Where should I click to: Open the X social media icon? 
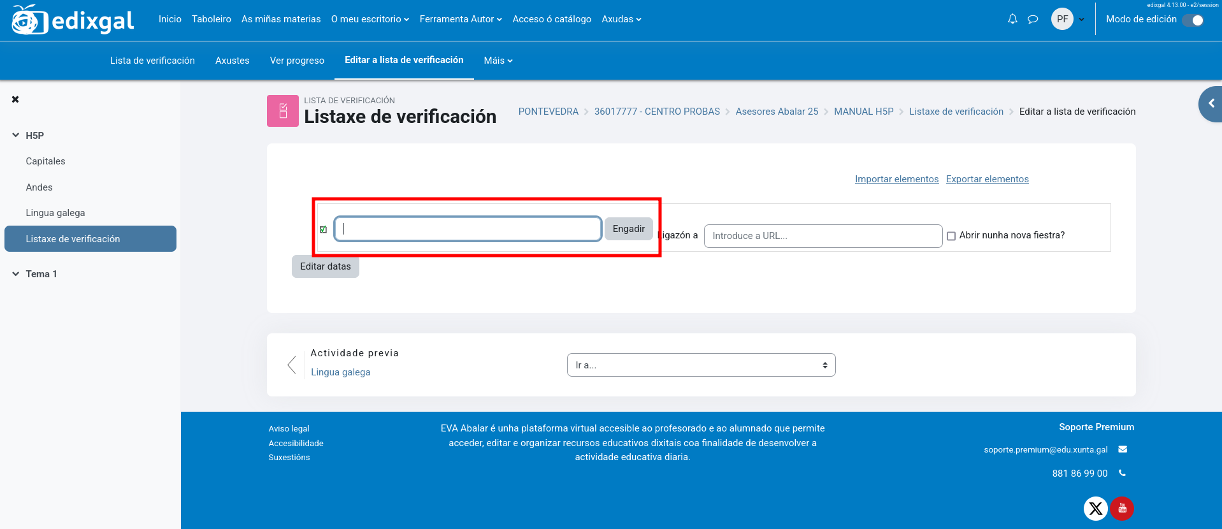click(x=1095, y=509)
